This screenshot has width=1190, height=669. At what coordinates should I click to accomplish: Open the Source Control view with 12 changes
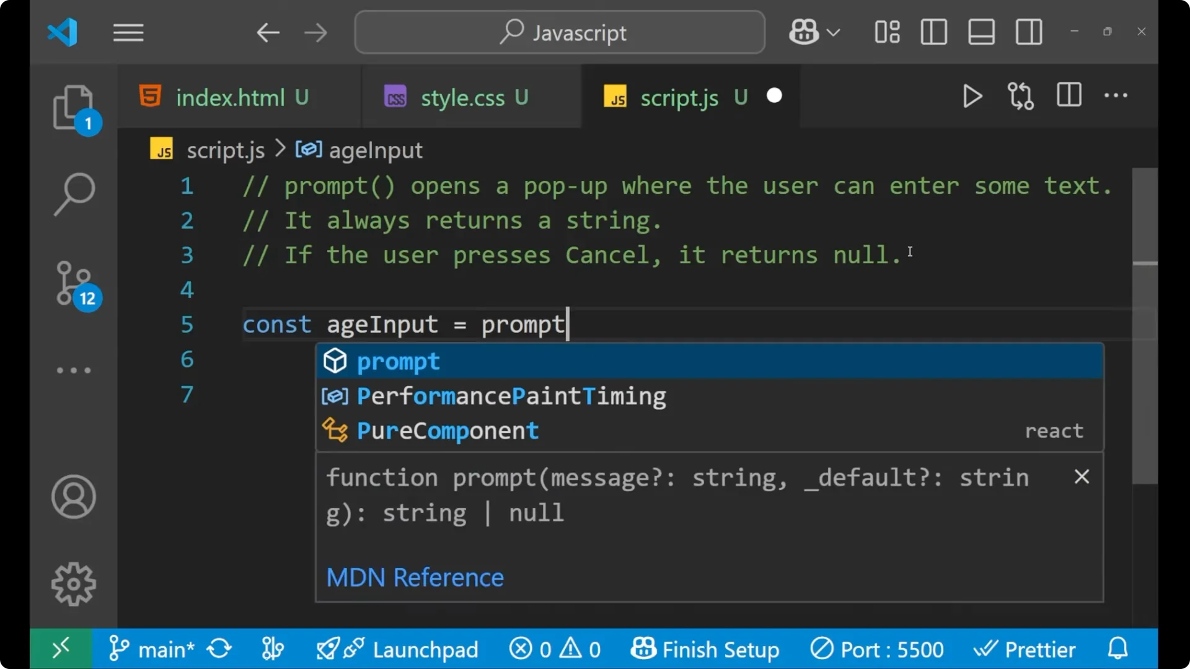pos(74,284)
